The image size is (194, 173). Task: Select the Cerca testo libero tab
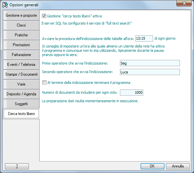[21, 114]
